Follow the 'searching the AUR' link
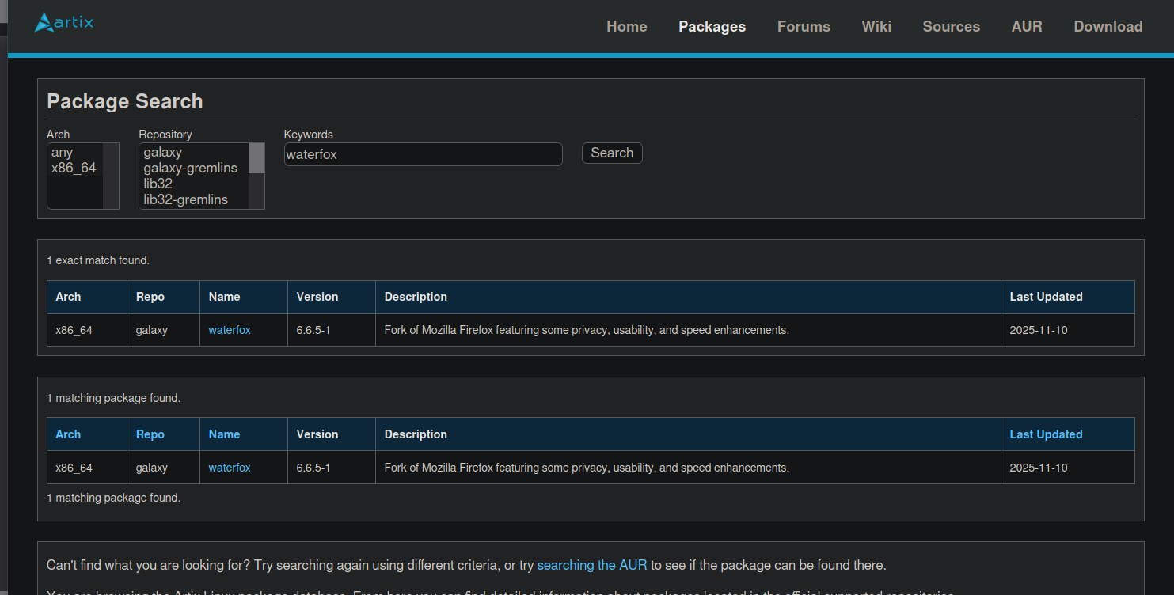1174x595 pixels. point(592,565)
